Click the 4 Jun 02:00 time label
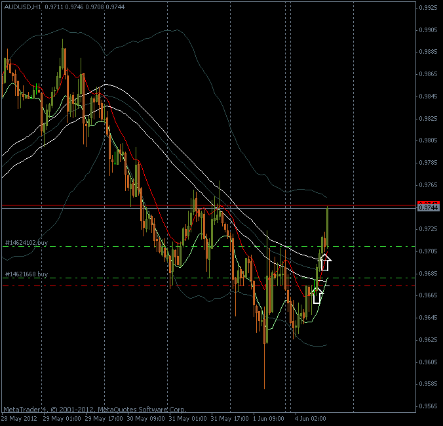This screenshot has height=426, width=443. [310, 419]
